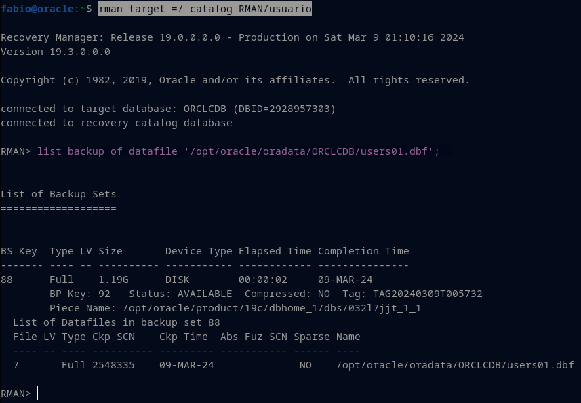Click the Recovery Manager release line
This screenshot has height=403, width=581.
pyautogui.click(x=232, y=37)
